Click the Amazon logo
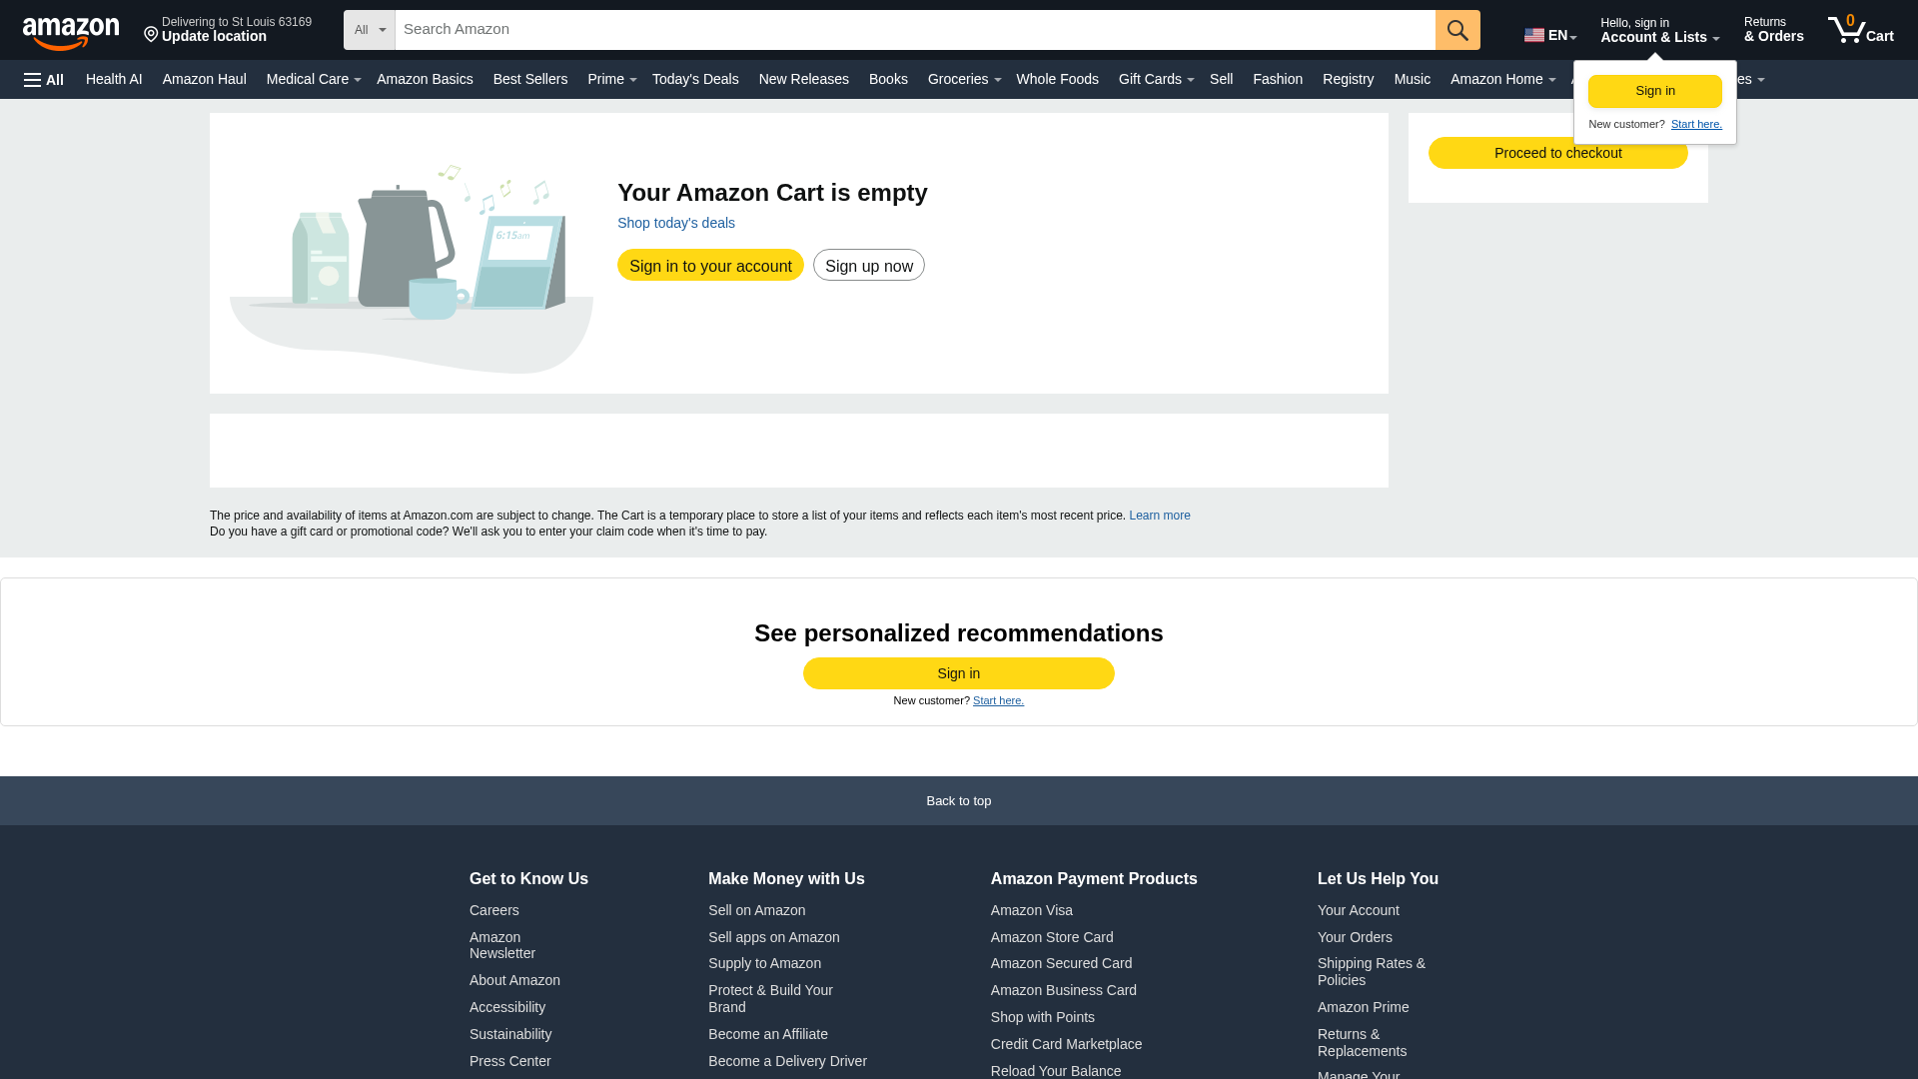1918x1079 pixels. click(x=71, y=33)
